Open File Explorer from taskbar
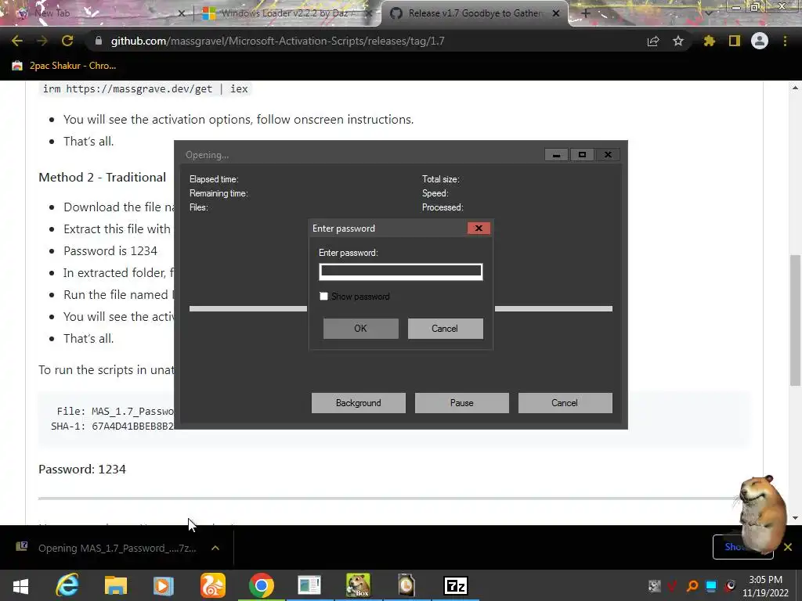The width and height of the screenshot is (802, 601). point(116,585)
